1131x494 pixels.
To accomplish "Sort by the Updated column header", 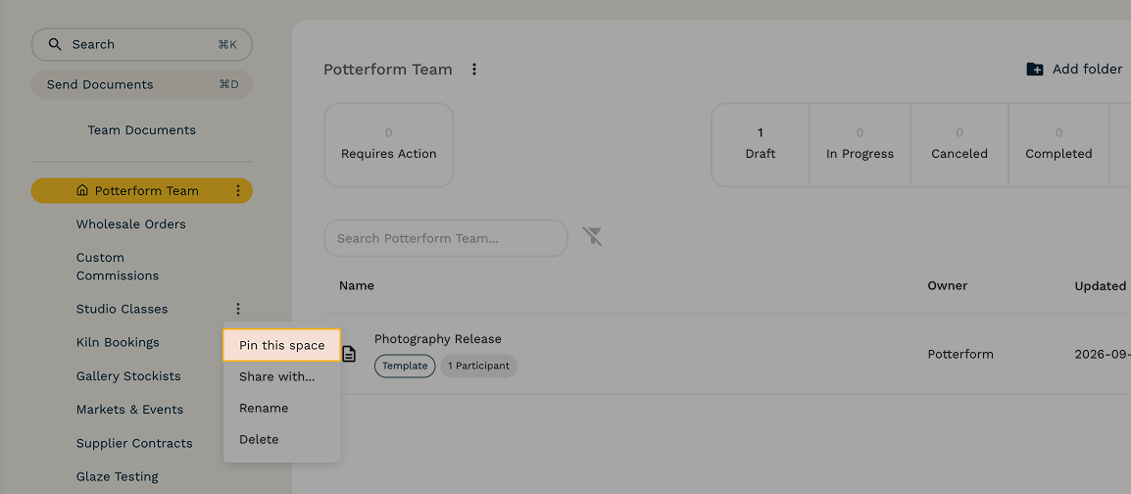I will click(x=1100, y=285).
